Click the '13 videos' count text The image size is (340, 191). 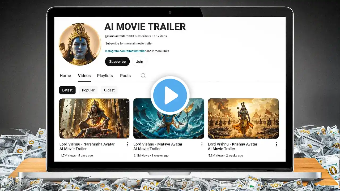[x=160, y=36]
